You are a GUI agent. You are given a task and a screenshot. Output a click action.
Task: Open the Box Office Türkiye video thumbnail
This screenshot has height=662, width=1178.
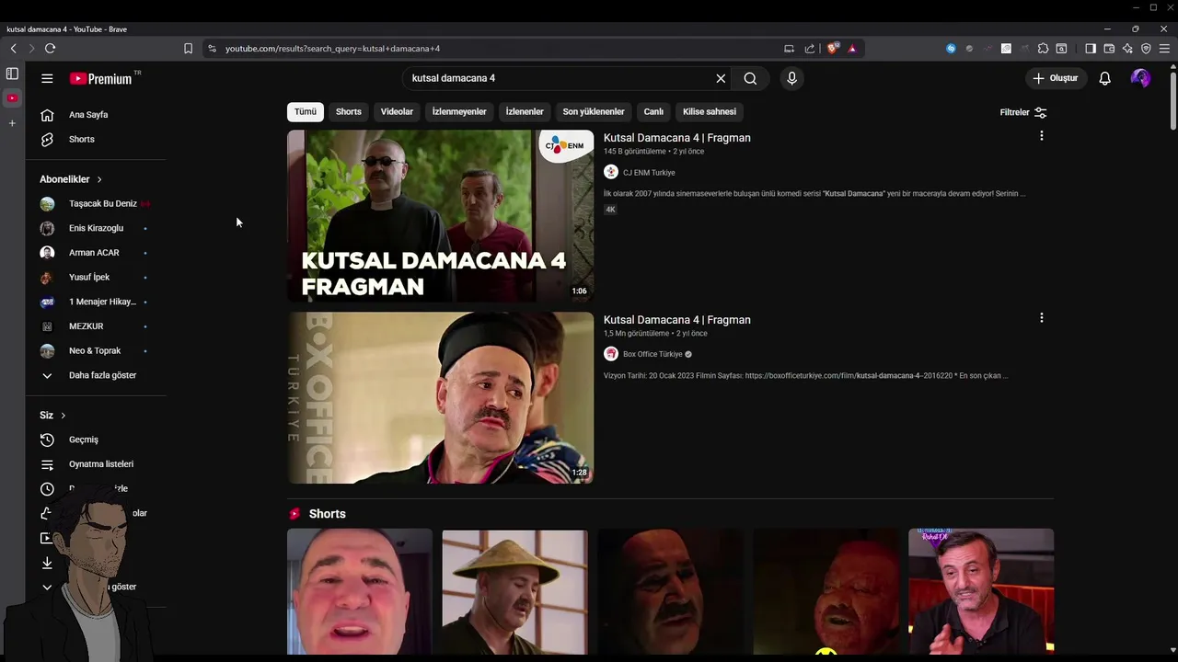440,397
